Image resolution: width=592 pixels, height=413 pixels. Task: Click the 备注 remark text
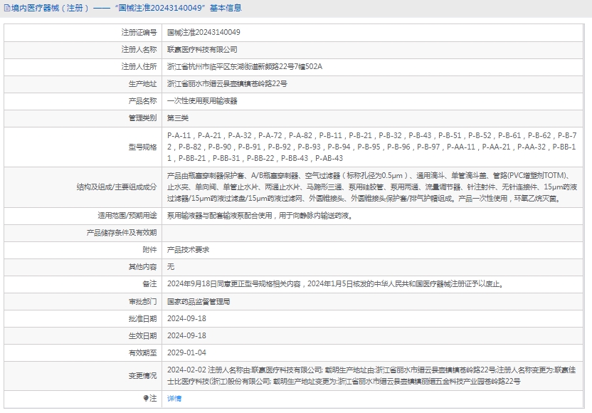pyautogui.click(x=334, y=284)
